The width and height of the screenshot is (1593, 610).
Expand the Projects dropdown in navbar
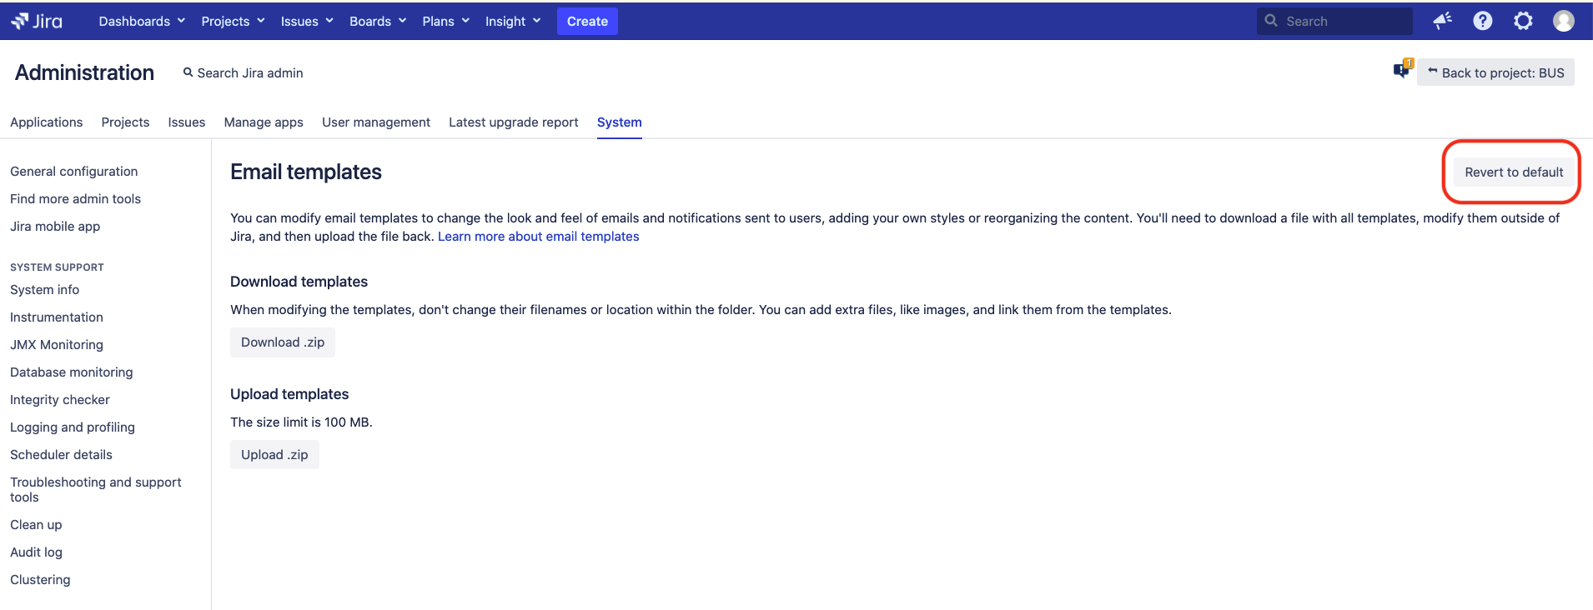pyautogui.click(x=233, y=21)
